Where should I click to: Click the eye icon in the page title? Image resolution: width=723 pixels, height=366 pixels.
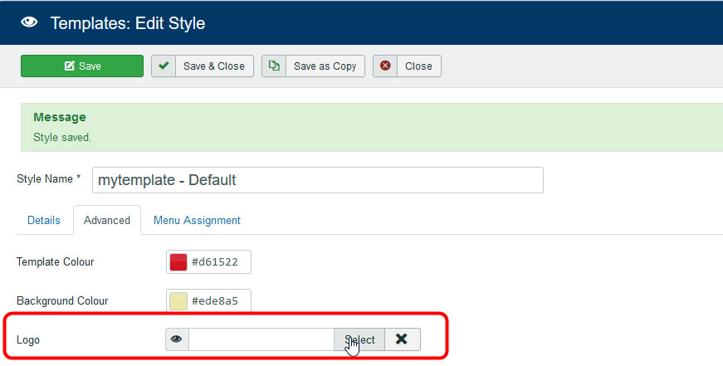click(30, 22)
